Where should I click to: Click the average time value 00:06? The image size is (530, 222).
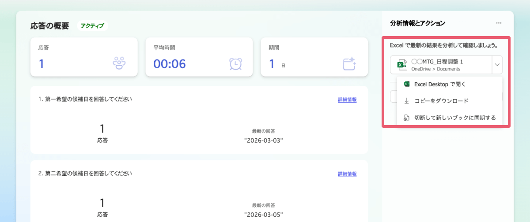(170, 64)
